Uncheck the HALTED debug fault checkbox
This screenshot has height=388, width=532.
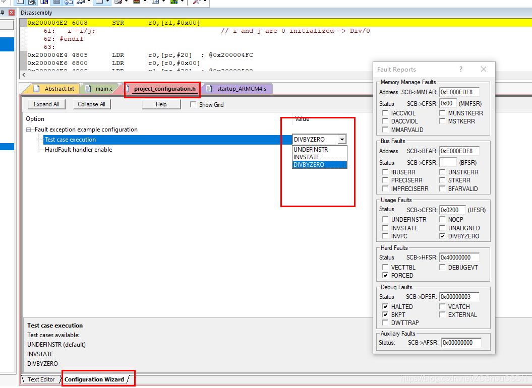tap(385, 306)
